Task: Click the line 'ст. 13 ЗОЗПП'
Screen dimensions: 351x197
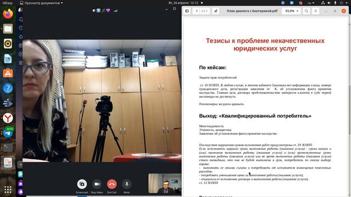Action: (x=208, y=183)
